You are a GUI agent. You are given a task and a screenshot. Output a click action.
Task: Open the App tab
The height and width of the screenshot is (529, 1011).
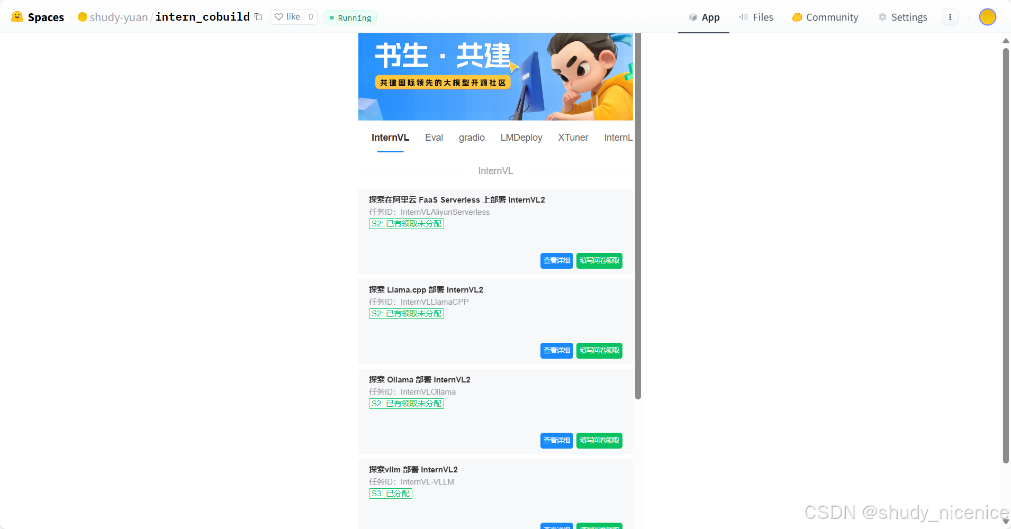pos(703,17)
